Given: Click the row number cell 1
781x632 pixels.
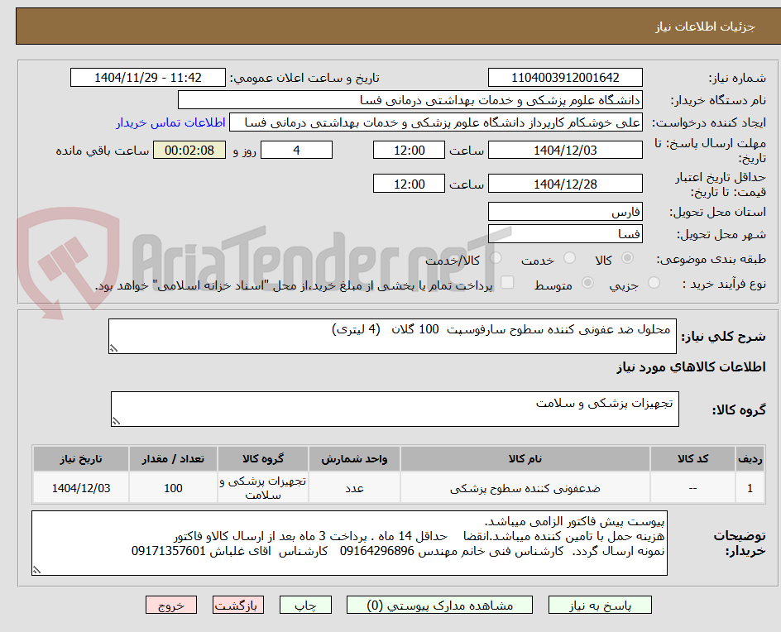Looking at the screenshot, I should click(x=750, y=488).
